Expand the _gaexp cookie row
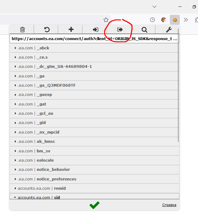The height and width of the screenshot is (219, 198). coord(95,95)
